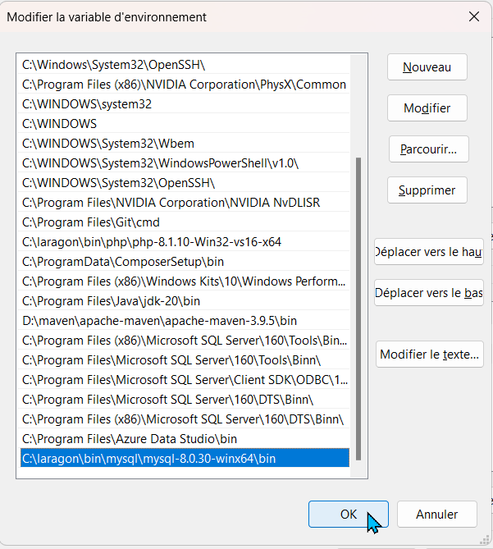The width and height of the screenshot is (493, 549).
Task: Click the Modifier button
Action: [x=427, y=108]
